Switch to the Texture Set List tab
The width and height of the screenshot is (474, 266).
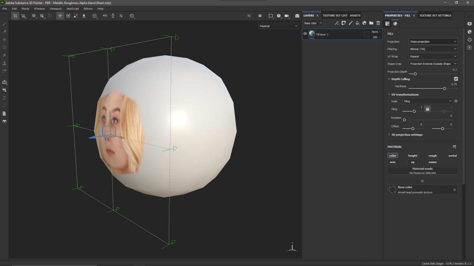click(335, 15)
